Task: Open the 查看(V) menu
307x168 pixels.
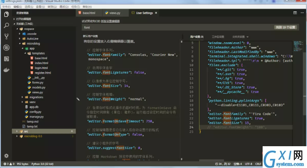Action: point(40,7)
